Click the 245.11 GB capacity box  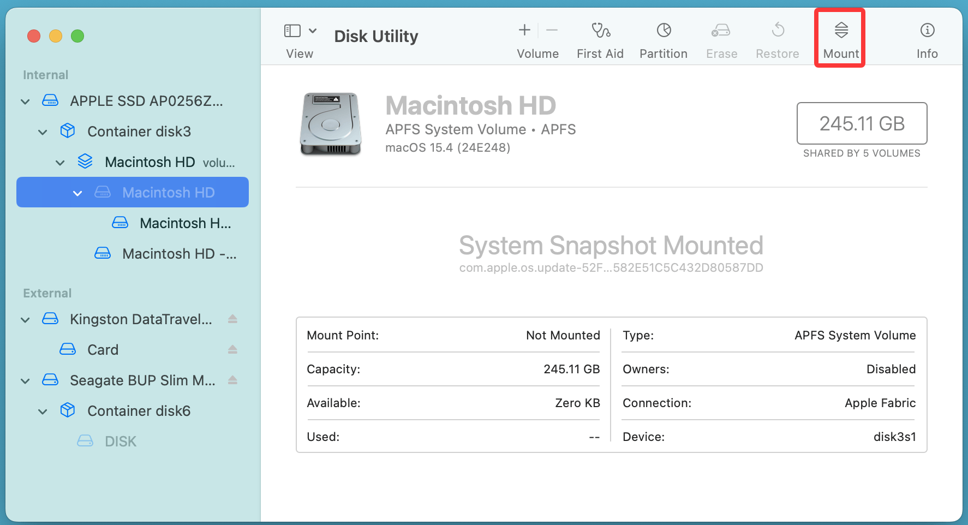[862, 124]
